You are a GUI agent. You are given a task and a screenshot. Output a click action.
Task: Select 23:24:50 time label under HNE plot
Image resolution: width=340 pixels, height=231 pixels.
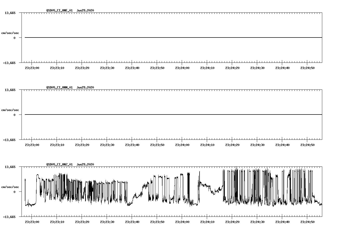coord(307,68)
